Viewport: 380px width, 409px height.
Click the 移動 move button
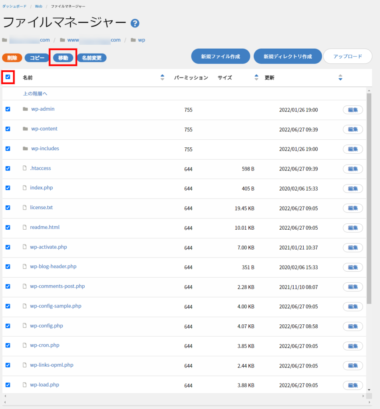[x=63, y=58]
